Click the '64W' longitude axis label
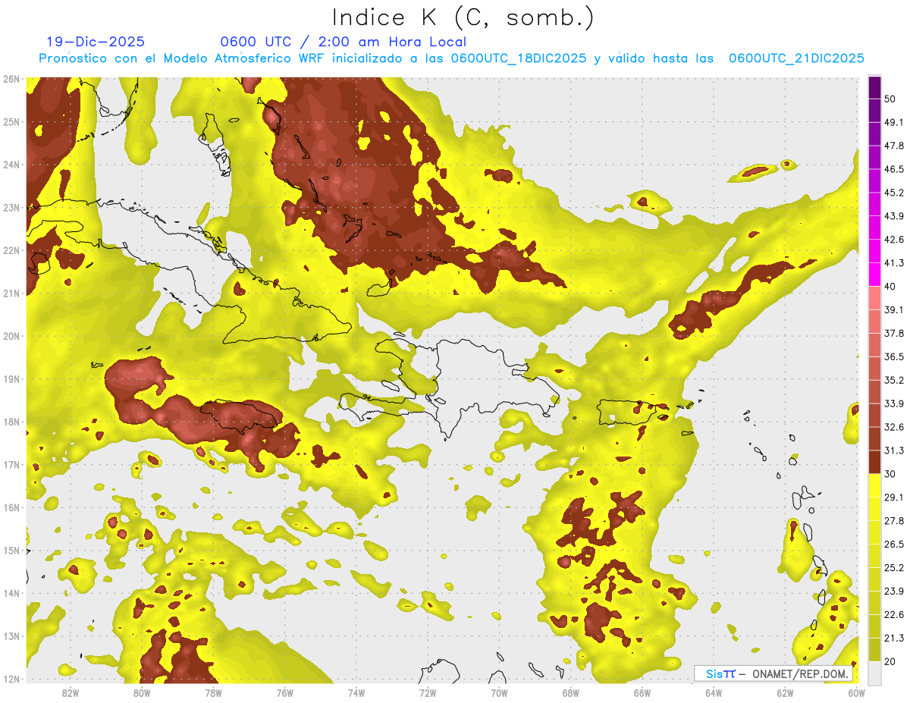This screenshot has width=910, height=703. [714, 692]
